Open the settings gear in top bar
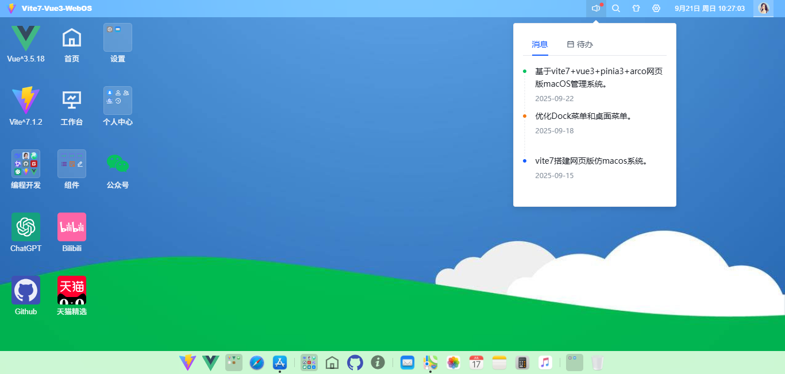This screenshot has height=374, width=785. (x=656, y=9)
